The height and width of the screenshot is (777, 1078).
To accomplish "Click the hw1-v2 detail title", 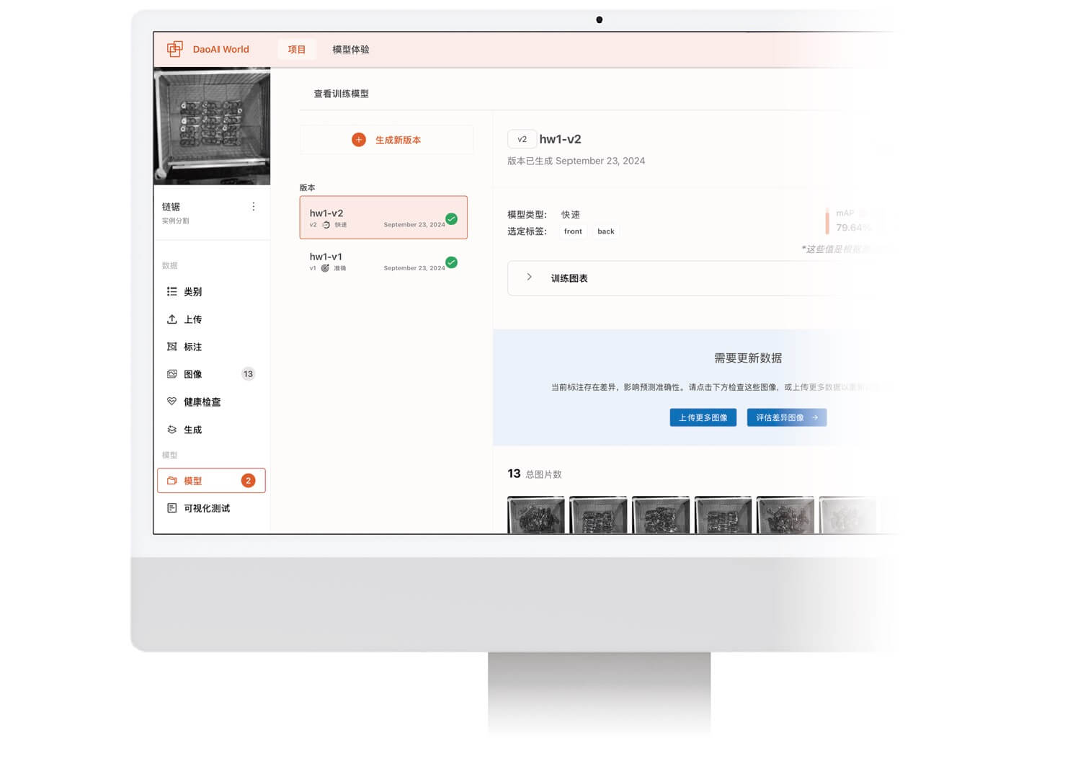I will [x=560, y=139].
